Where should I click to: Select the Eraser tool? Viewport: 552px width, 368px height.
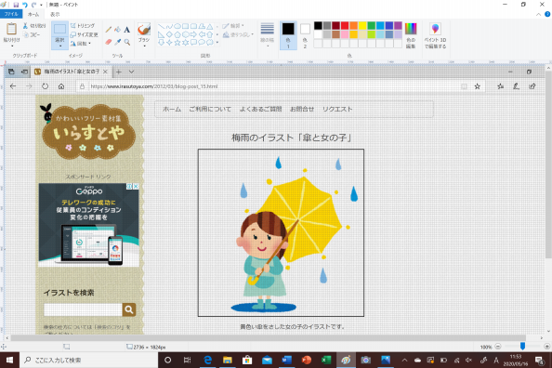click(x=109, y=42)
